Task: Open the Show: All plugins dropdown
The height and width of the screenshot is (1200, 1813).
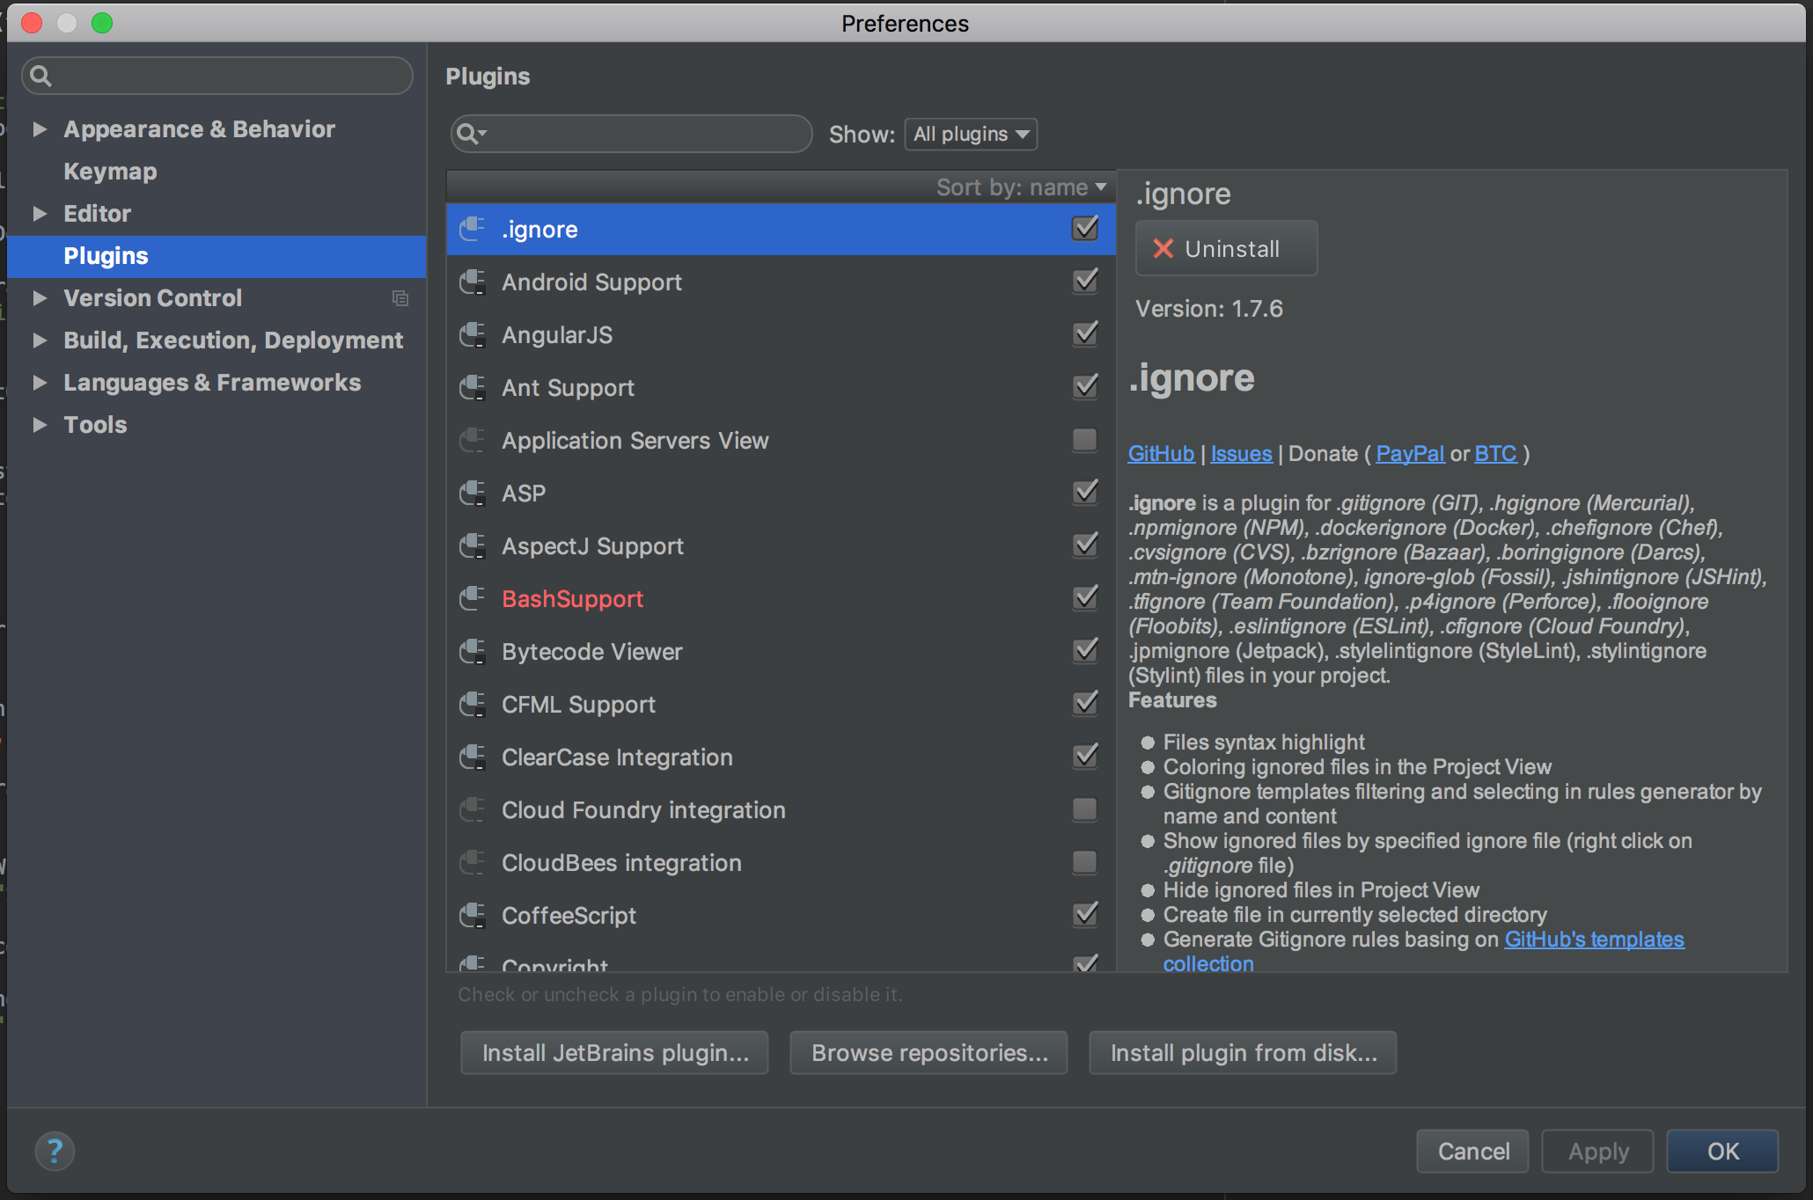Action: 970,134
